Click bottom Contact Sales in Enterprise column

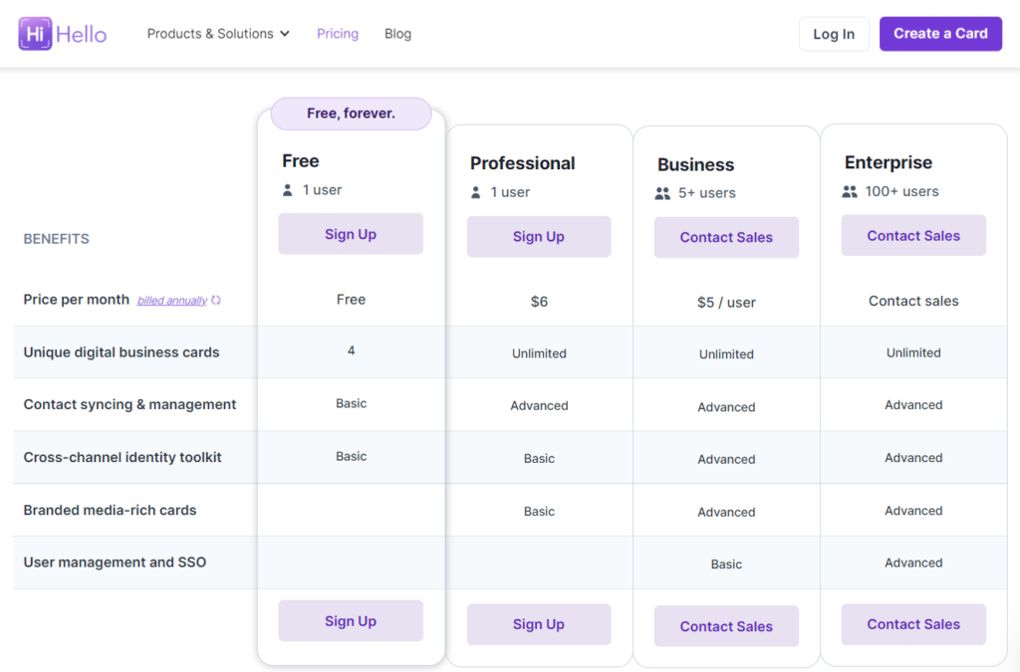[913, 624]
